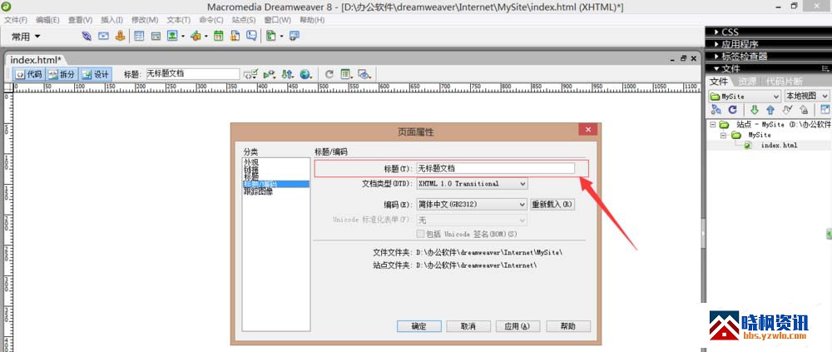Click the 取消 button
The image size is (832, 352).
(468, 326)
